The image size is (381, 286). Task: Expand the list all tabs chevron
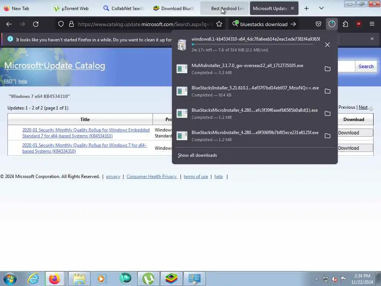coord(321,9)
